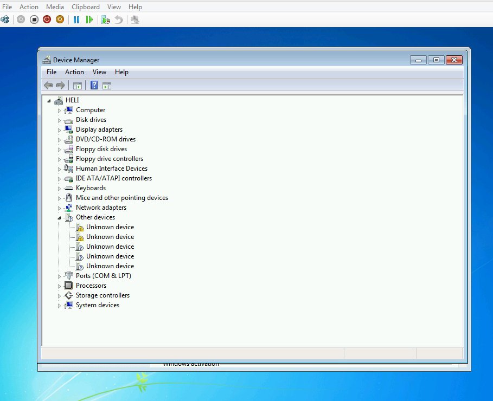Open the View menu in Device Manager
The height and width of the screenshot is (401, 493).
click(x=99, y=72)
